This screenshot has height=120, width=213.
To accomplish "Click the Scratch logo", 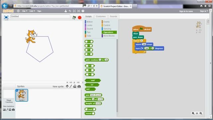I will [8, 11].
